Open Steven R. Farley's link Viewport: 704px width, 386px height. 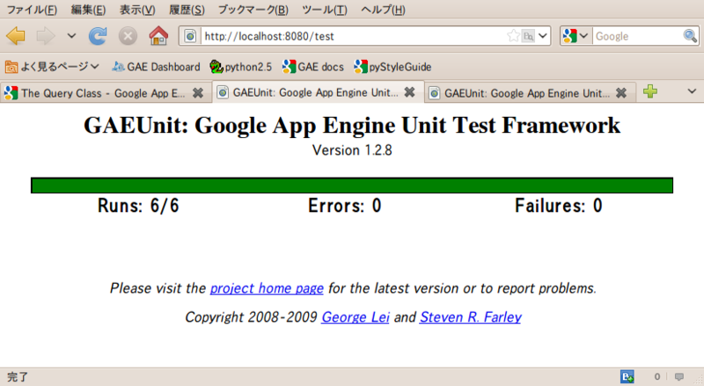point(471,317)
